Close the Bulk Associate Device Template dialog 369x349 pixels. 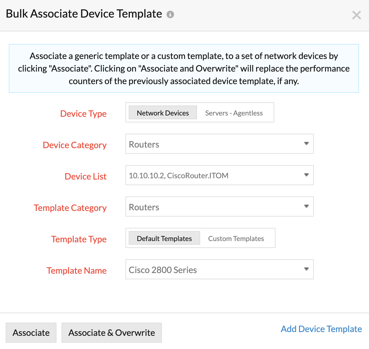[356, 15]
